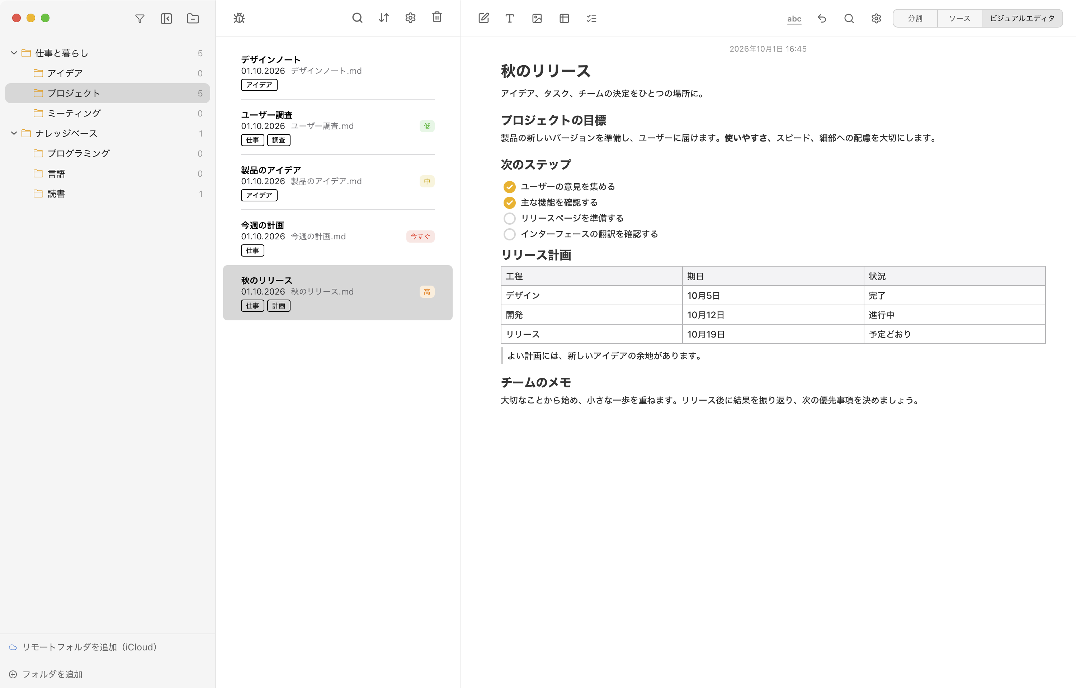The image size is (1076, 688).
Task: Click the bug icon above notes list
Action: click(239, 18)
